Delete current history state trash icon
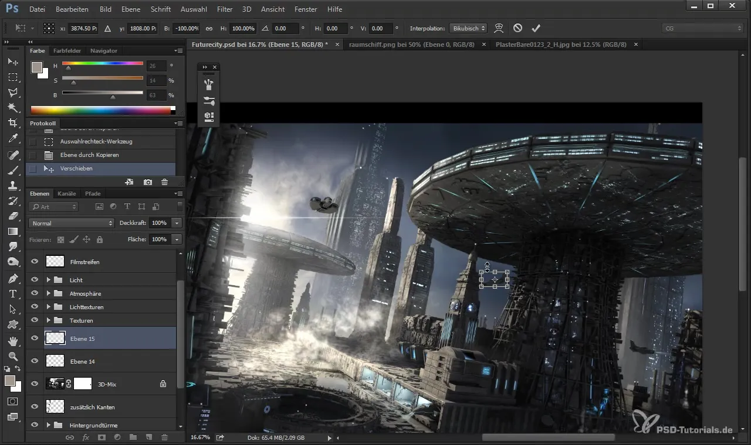This screenshot has height=445, width=751. click(164, 182)
